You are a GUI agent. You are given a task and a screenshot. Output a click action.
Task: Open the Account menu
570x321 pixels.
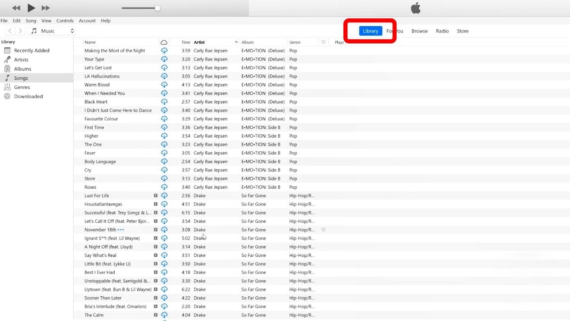tap(87, 21)
